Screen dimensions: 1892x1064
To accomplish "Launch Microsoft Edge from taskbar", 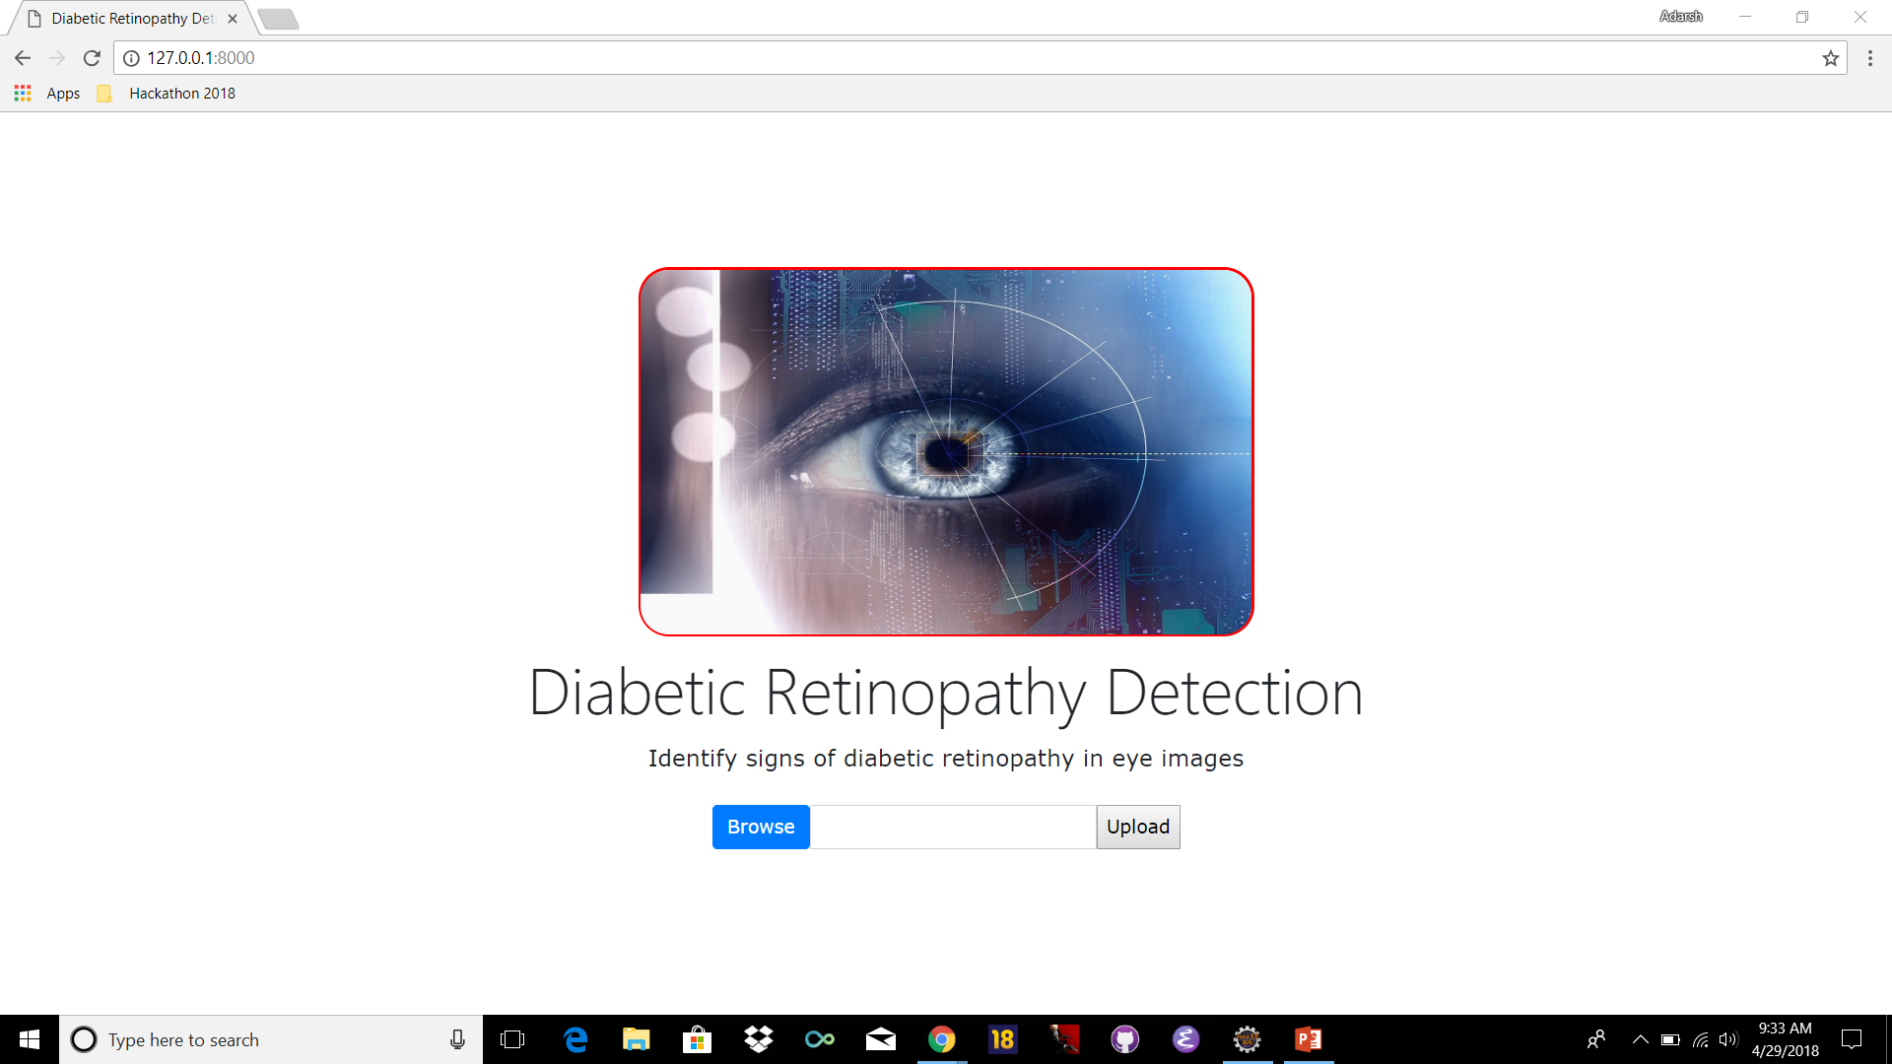I will coord(574,1039).
